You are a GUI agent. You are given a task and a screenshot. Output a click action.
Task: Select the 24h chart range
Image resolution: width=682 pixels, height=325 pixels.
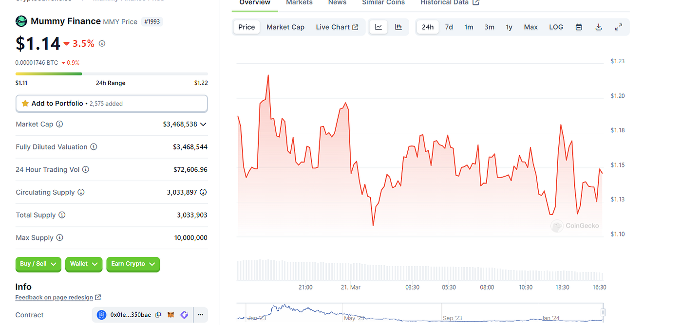[428, 27]
